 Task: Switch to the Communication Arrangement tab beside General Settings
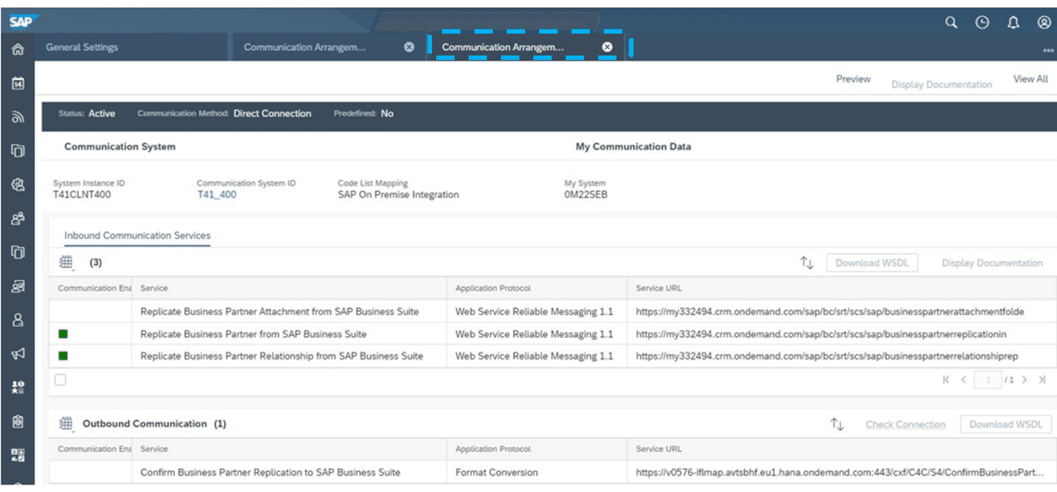point(305,47)
